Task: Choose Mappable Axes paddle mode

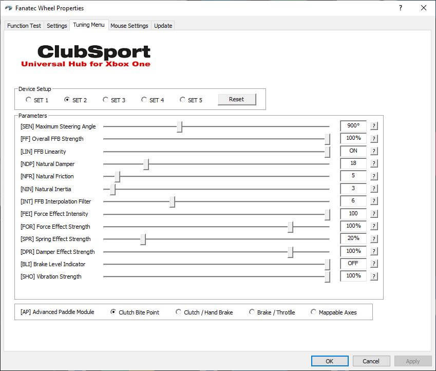Action: pos(334,312)
